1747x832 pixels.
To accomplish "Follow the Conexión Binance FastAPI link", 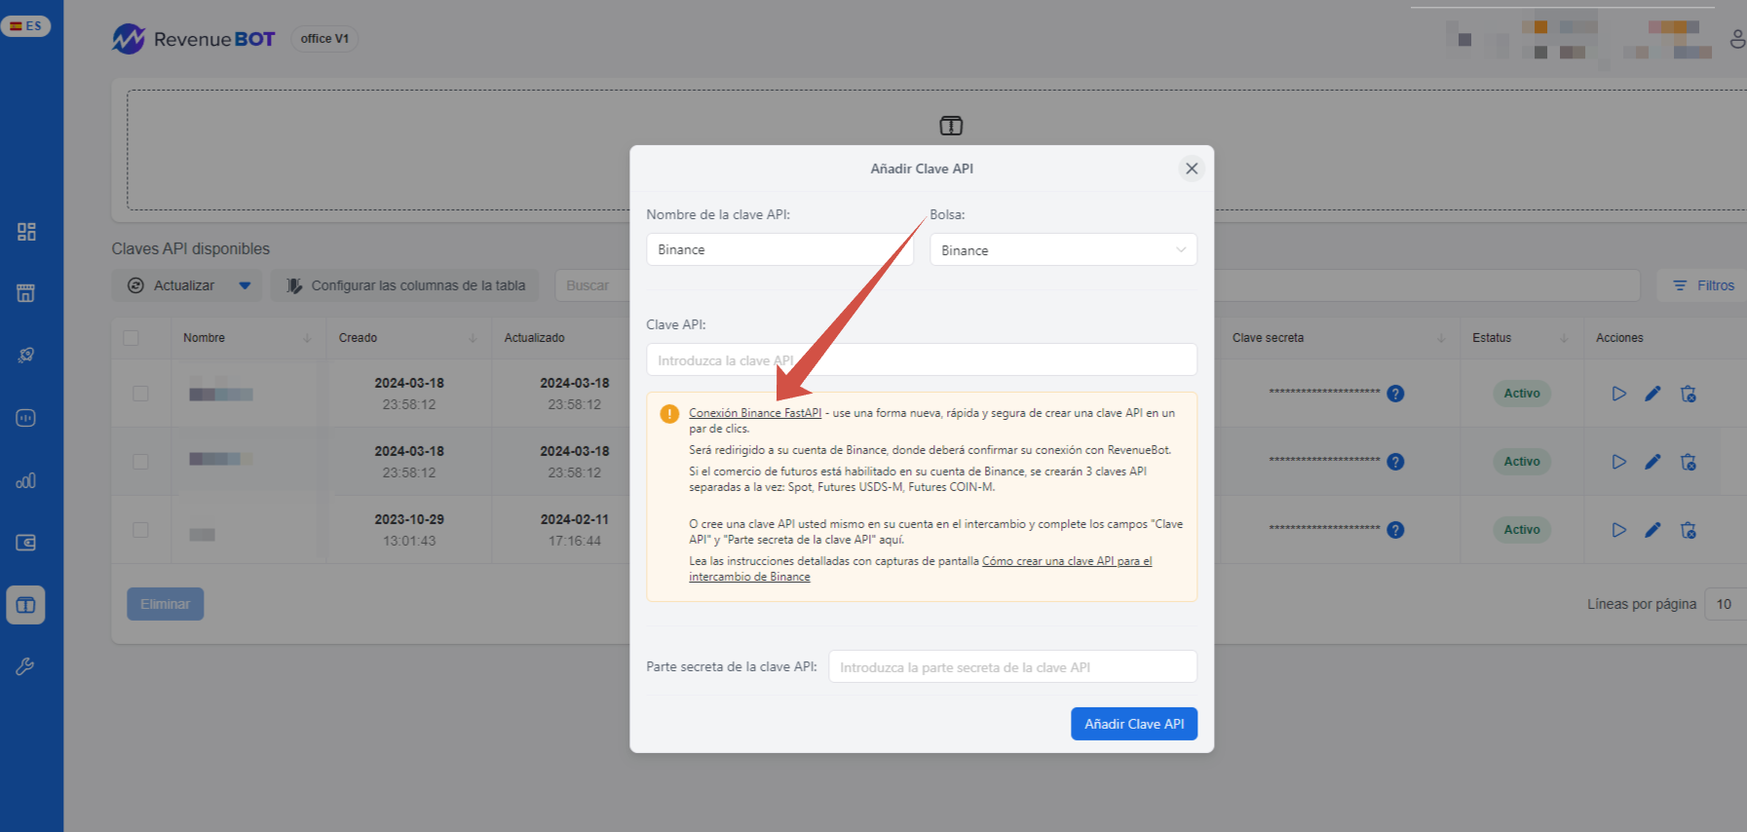I will 755,413.
